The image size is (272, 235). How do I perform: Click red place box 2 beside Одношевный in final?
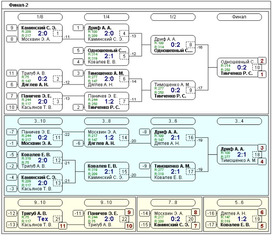point(262,61)
